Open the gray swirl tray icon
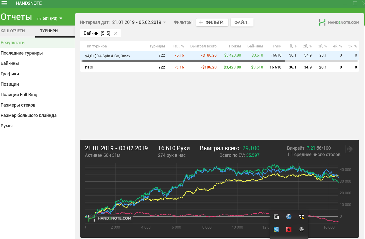This screenshot has width=365, height=239. tap(302, 229)
